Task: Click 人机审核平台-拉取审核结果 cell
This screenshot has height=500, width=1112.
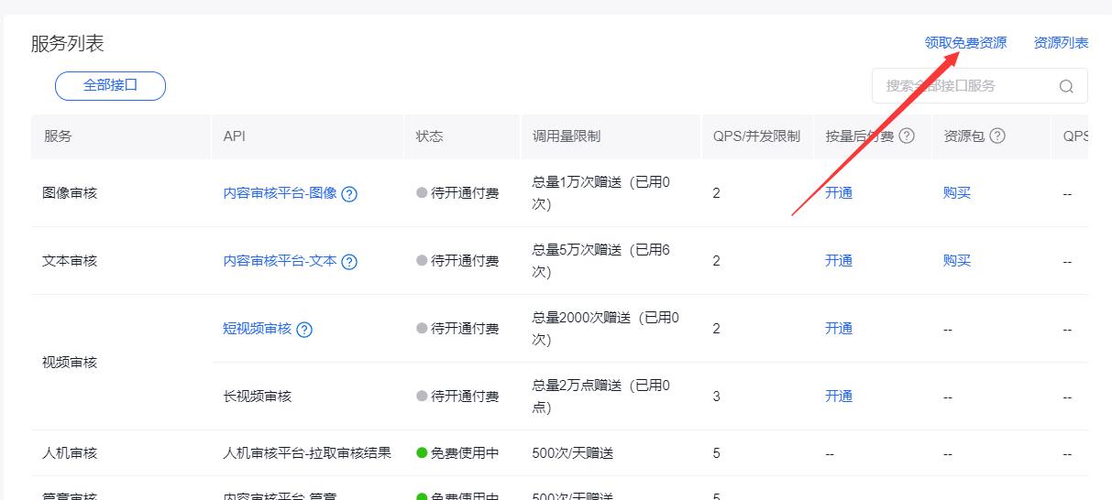Action: [307, 453]
